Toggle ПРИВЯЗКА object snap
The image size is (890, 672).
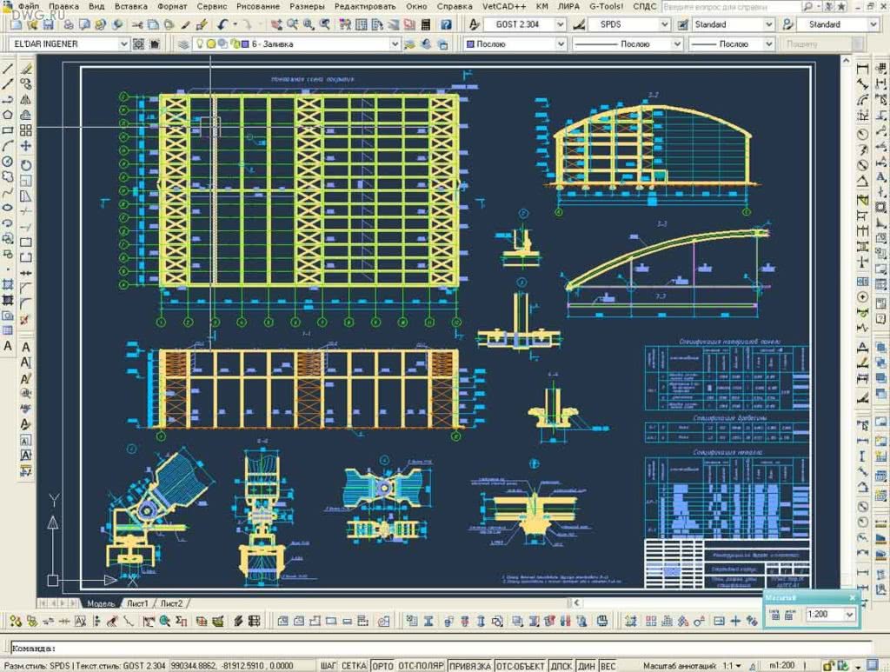point(469,665)
